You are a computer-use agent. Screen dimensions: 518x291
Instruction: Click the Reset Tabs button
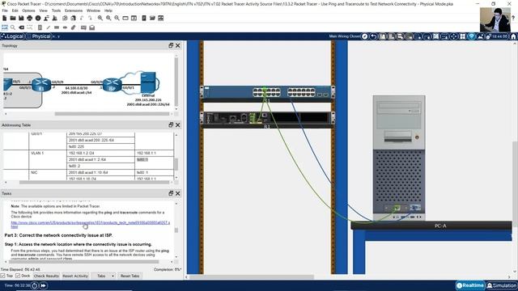coord(129,276)
